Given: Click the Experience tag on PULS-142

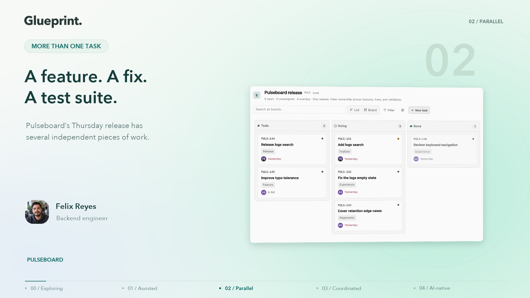Looking at the screenshot, I should click(x=347, y=185).
